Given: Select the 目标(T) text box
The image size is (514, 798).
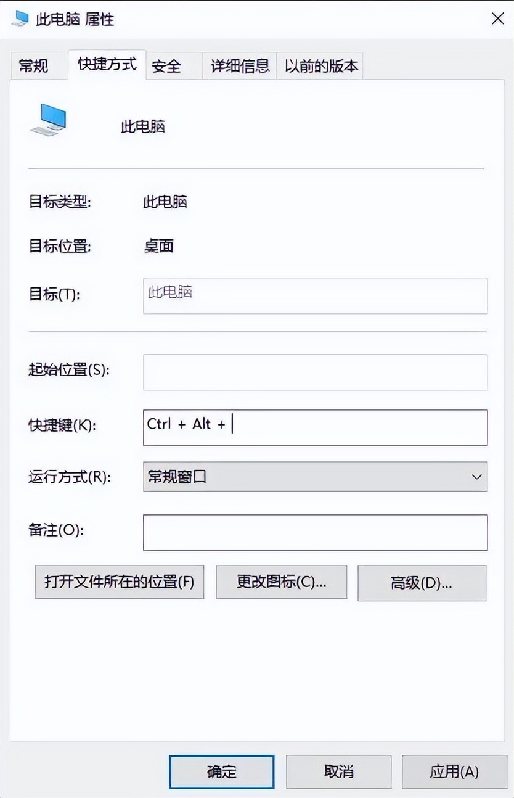Looking at the screenshot, I should [315, 296].
